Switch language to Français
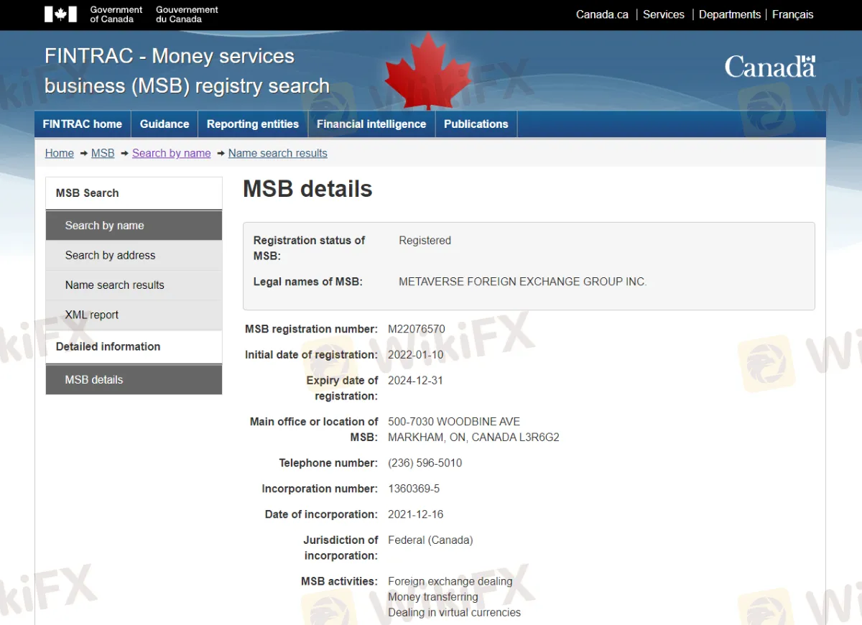This screenshot has width=862, height=625. [793, 14]
